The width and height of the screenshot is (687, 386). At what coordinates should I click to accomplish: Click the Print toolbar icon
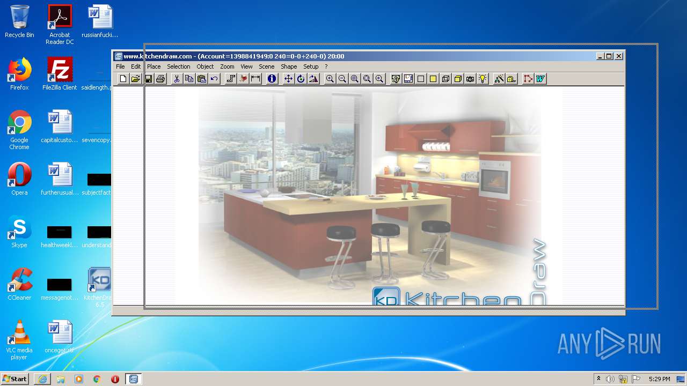click(x=160, y=79)
